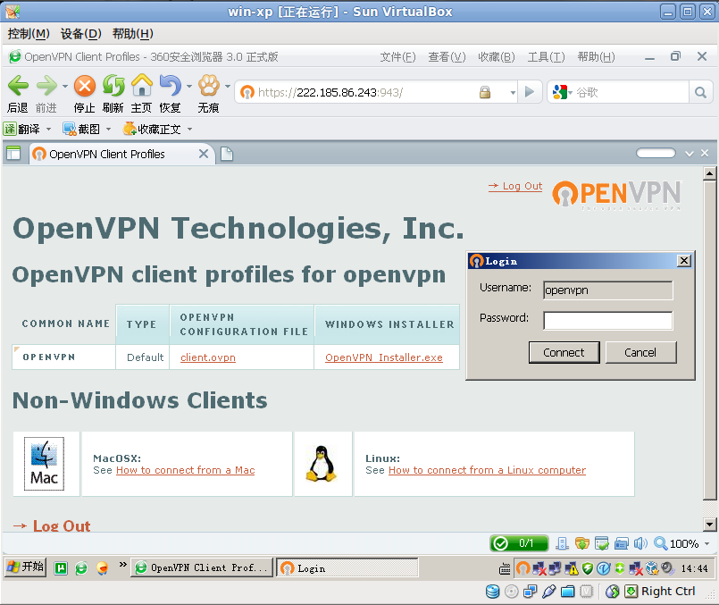719x605 pixels.
Task: Click the VirtualBox USB pen status icon
Action: [548, 592]
